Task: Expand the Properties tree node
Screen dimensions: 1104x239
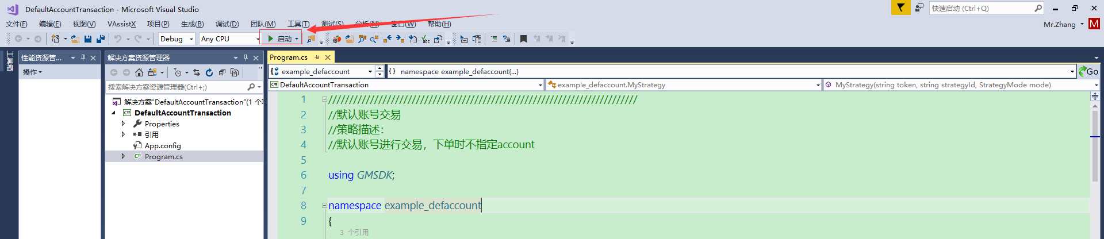Action: pos(123,124)
